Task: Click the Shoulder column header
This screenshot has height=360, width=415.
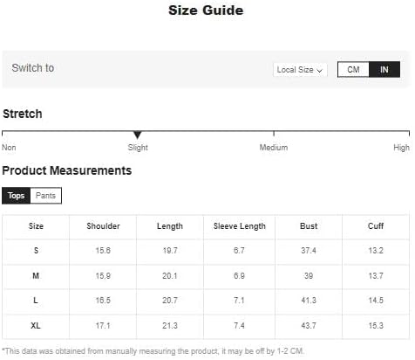Action: (x=103, y=226)
